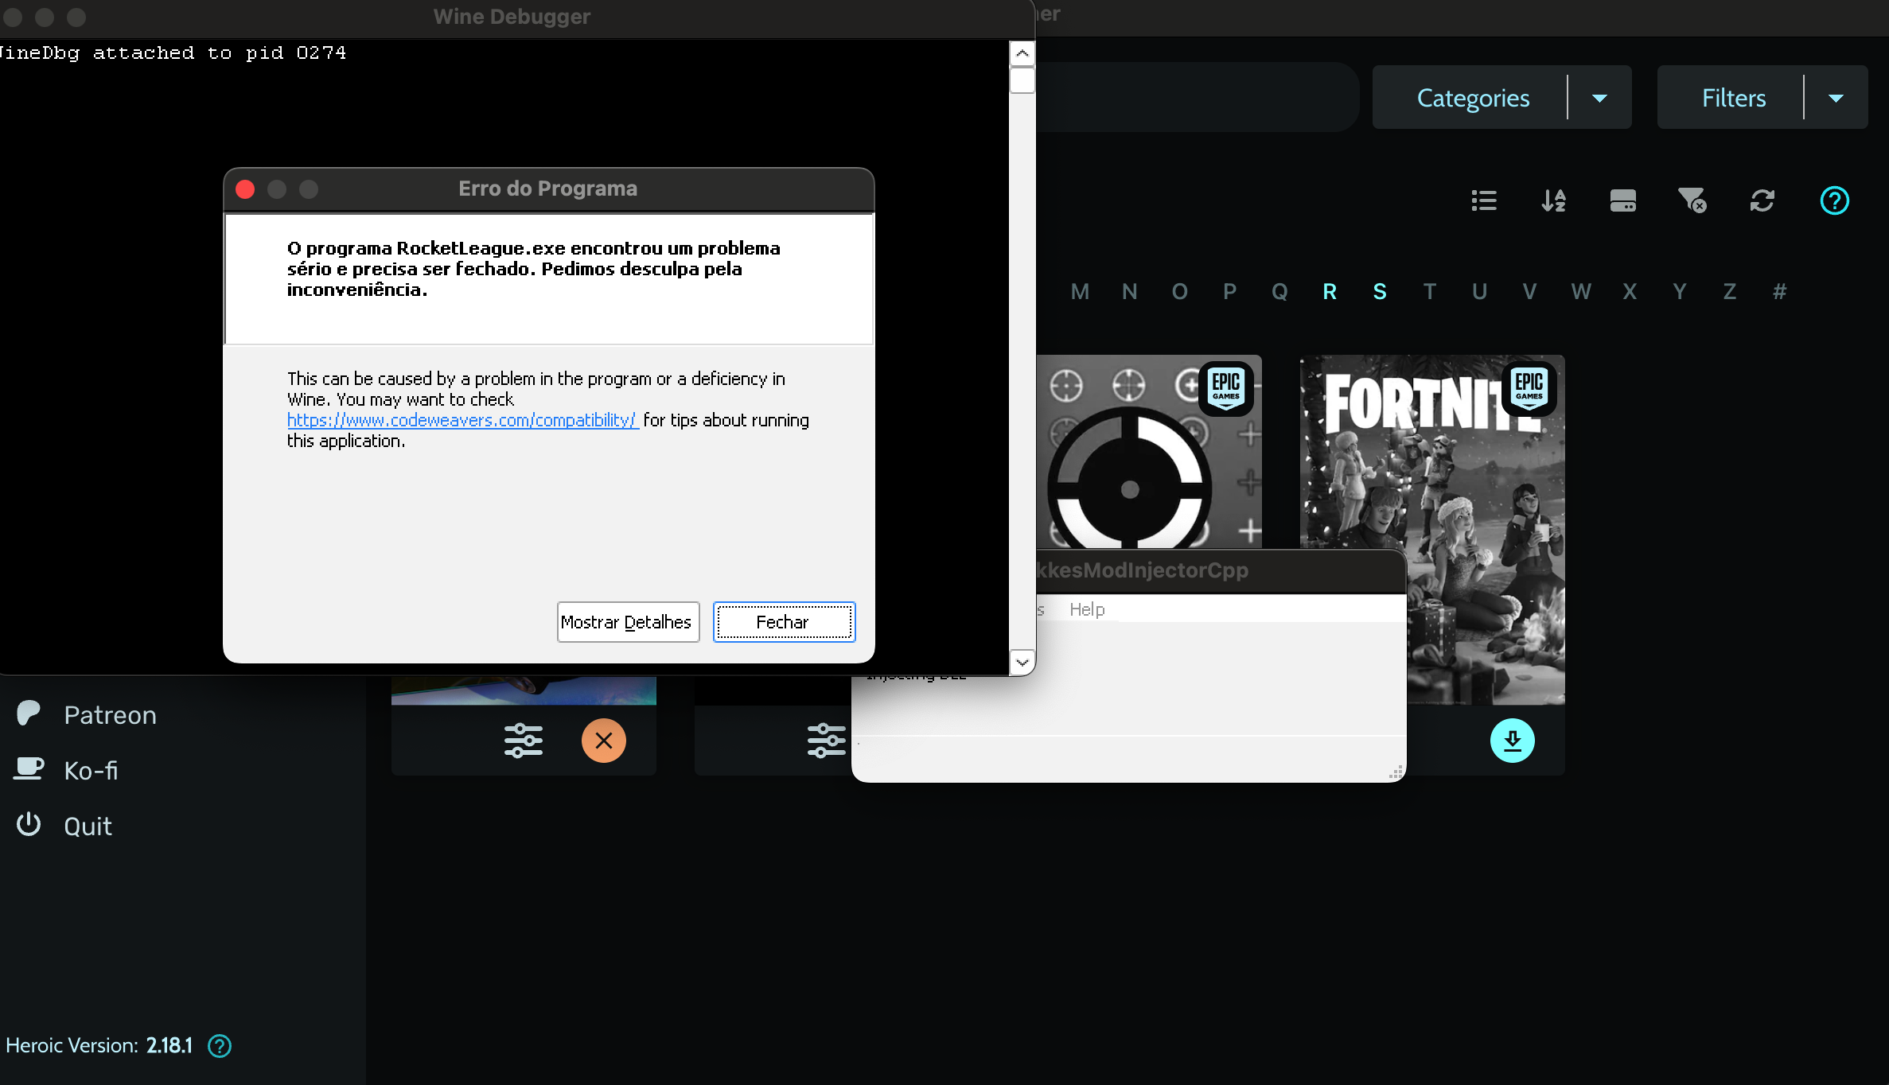Cancel the game installation with the orange X

point(604,740)
